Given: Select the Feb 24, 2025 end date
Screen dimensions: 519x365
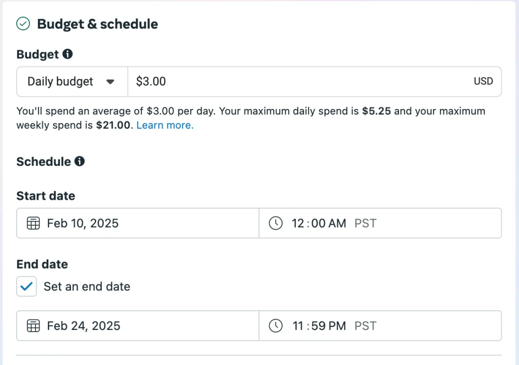Looking at the screenshot, I should click(84, 325).
